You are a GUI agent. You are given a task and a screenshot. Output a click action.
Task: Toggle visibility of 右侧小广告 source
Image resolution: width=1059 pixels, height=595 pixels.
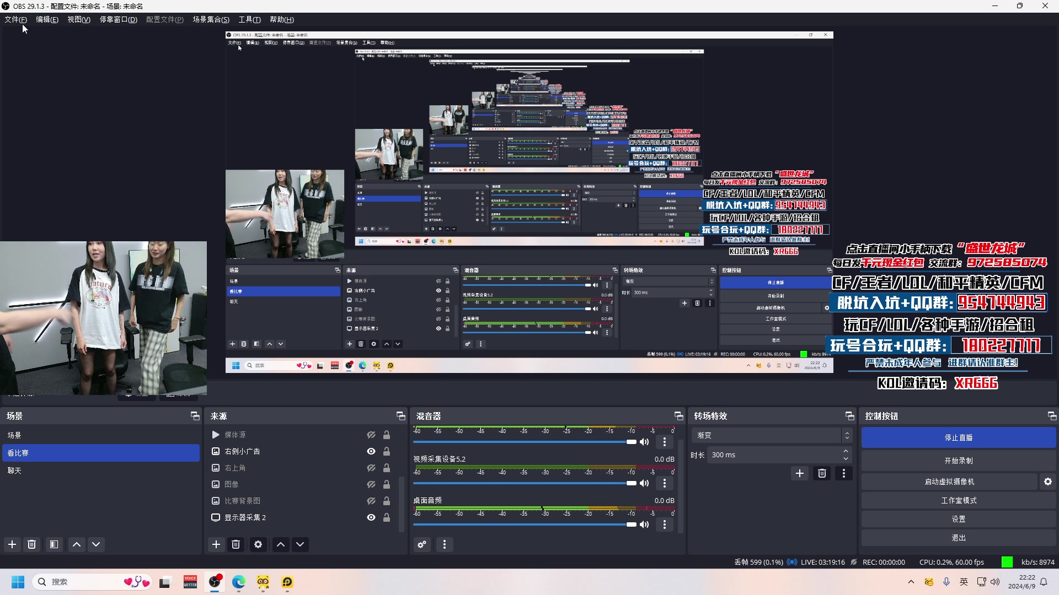pyautogui.click(x=371, y=451)
